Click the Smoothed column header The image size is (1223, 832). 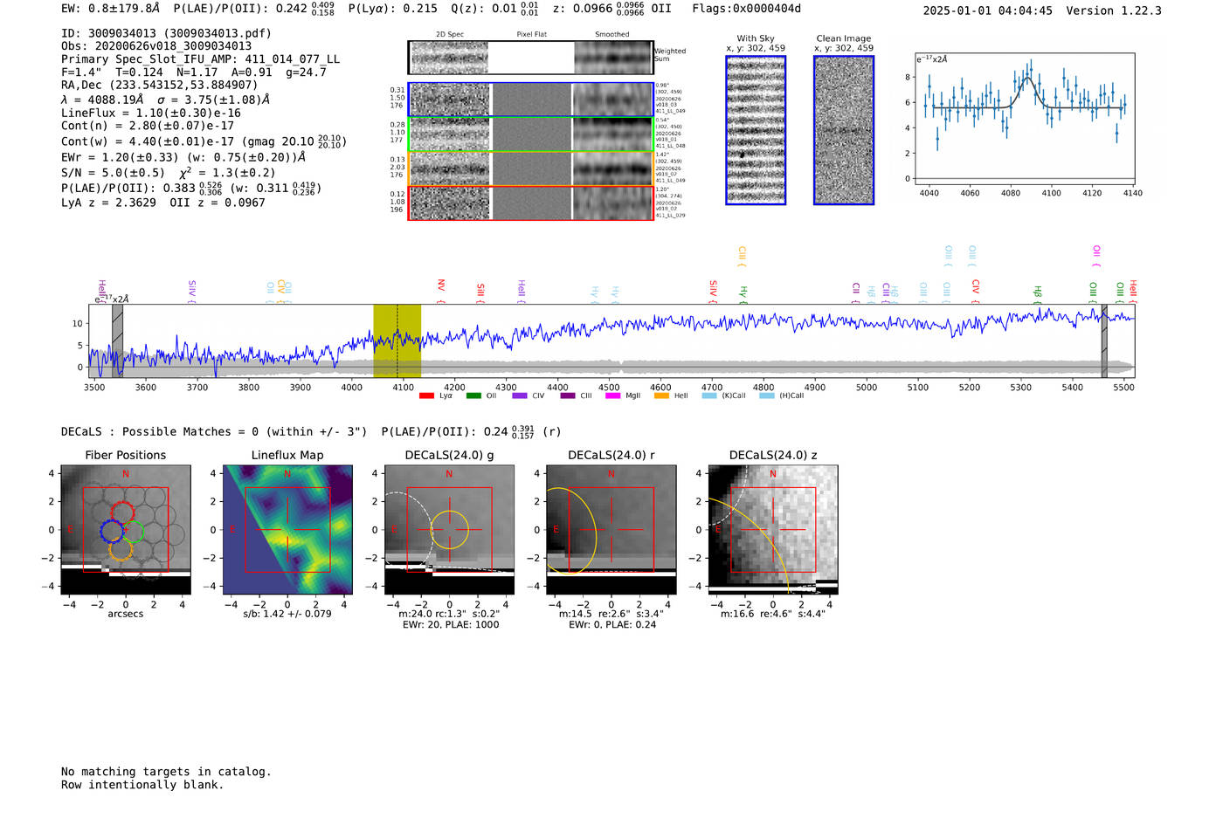(612, 34)
